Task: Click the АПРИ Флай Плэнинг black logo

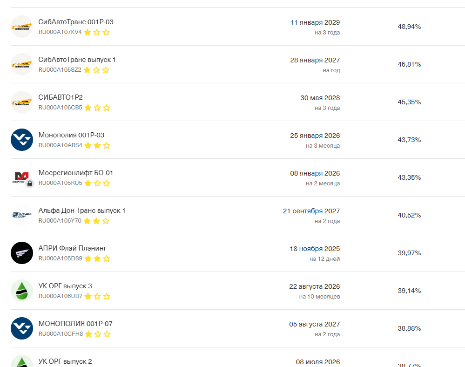Action: click(22, 253)
